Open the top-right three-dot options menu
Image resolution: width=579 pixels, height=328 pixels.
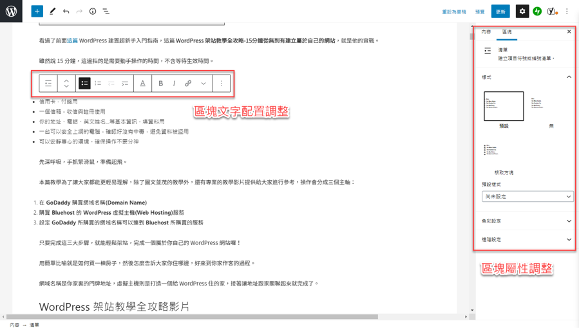pos(567,11)
